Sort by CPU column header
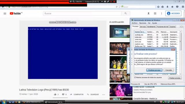Screen dimensions: 185x104 (157, 32)
